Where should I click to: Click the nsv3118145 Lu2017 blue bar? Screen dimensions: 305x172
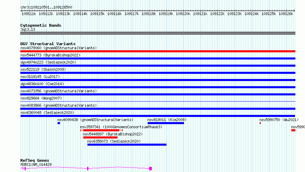coord(158,80)
